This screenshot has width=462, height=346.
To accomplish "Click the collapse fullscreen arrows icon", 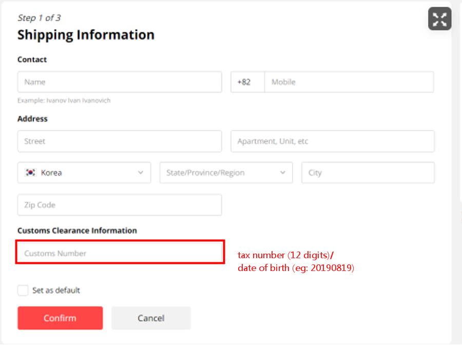I will tap(439, 19).
